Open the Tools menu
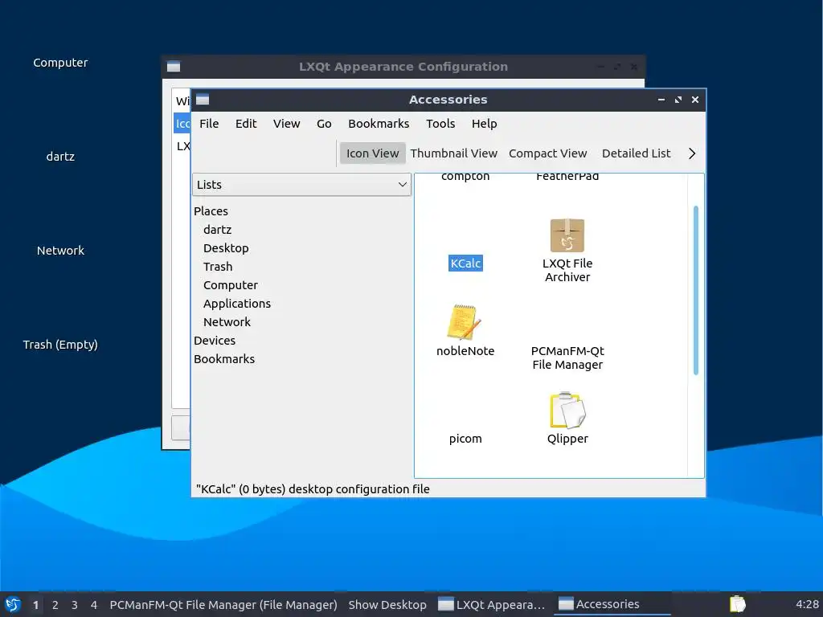823x617 pixels. (x=440, y=124)
